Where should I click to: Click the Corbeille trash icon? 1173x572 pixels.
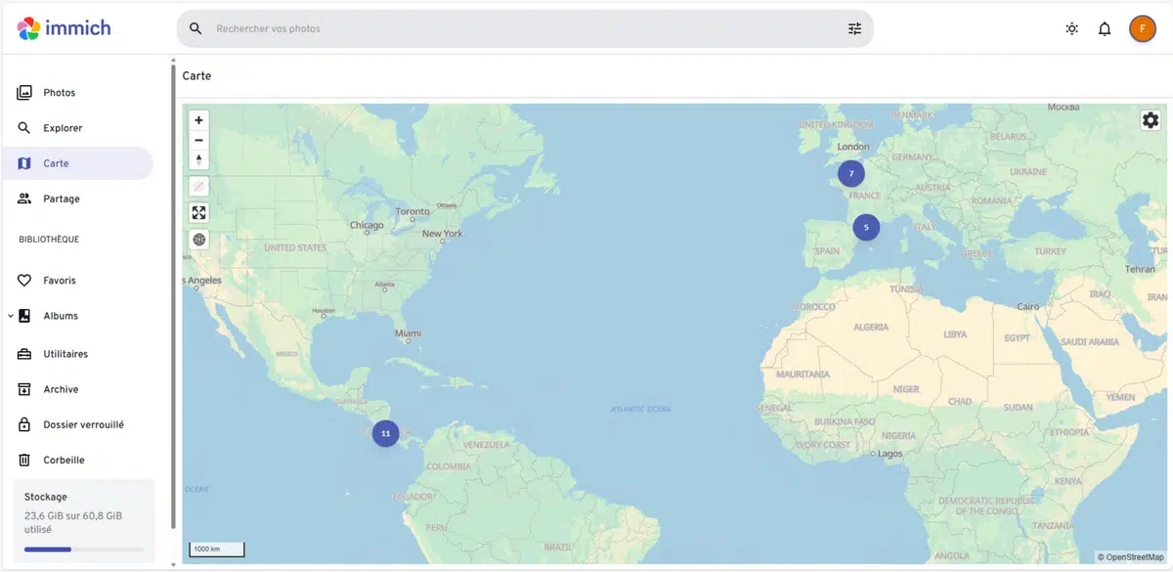[x=24, y=460]
